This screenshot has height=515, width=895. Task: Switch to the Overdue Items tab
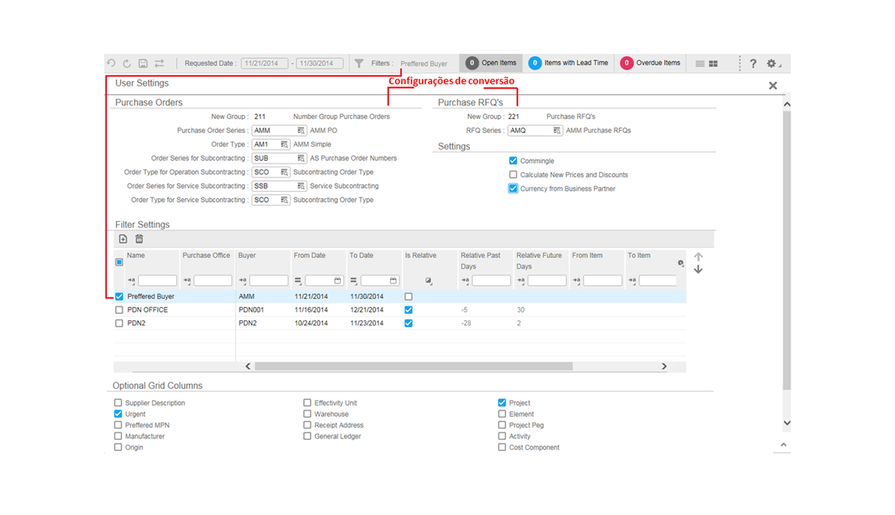tap(650, 63)
